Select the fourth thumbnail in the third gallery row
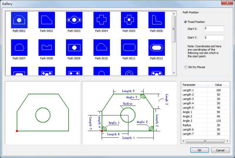This screenshot has height=158, width=235. (102, 71)
